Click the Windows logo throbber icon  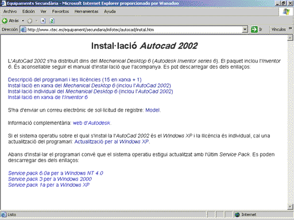286,11
